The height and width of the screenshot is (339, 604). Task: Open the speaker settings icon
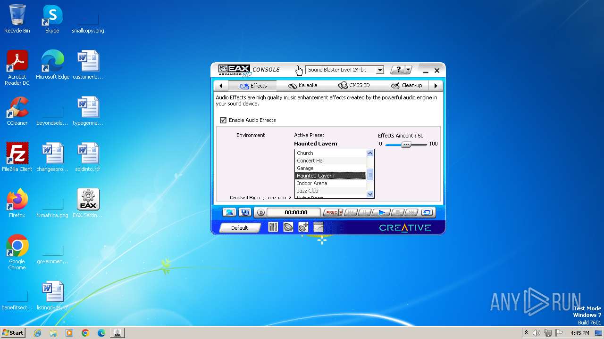point(288,227)
